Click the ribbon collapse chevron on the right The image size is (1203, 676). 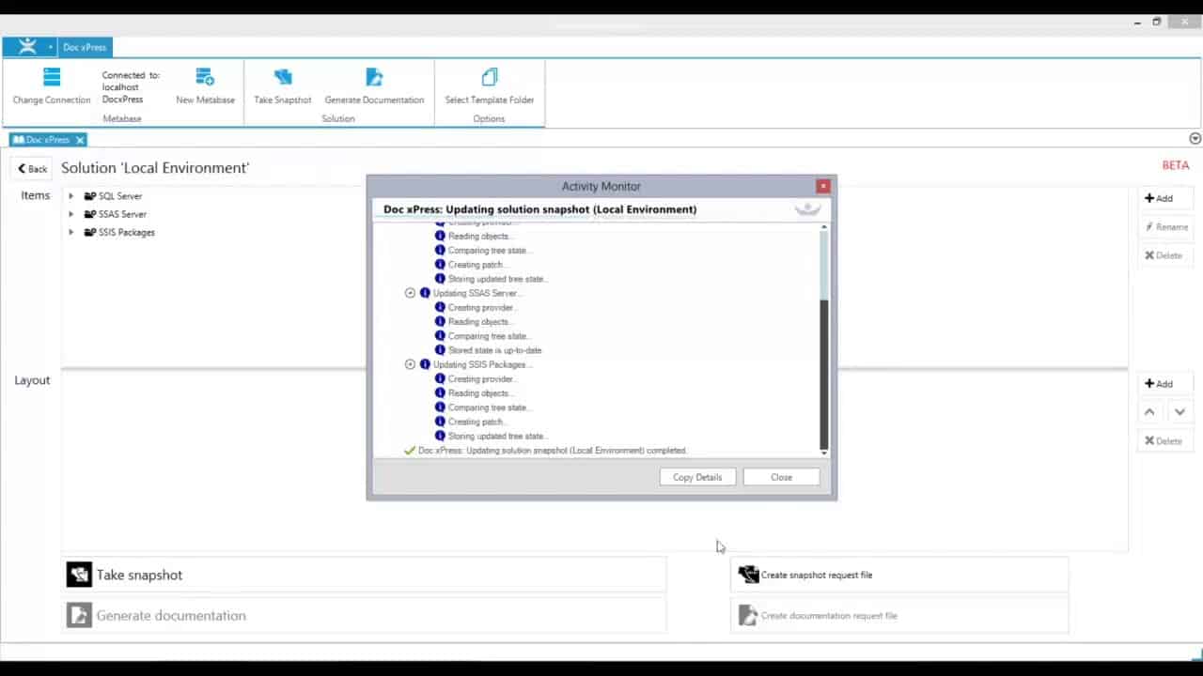click(1194, 138)
